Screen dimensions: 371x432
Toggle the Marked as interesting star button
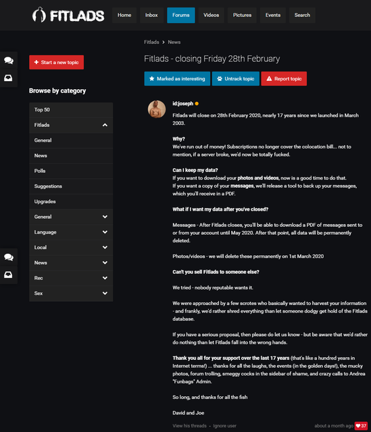177,78
